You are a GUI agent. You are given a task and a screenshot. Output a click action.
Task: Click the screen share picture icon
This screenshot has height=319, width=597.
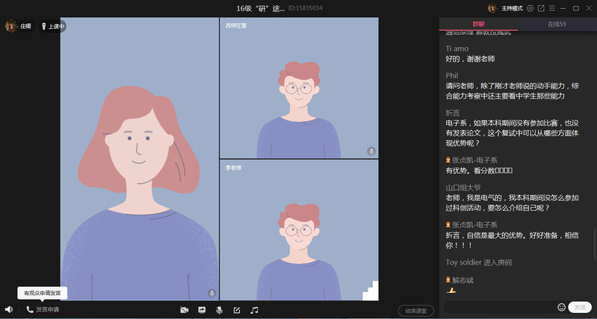202,309
